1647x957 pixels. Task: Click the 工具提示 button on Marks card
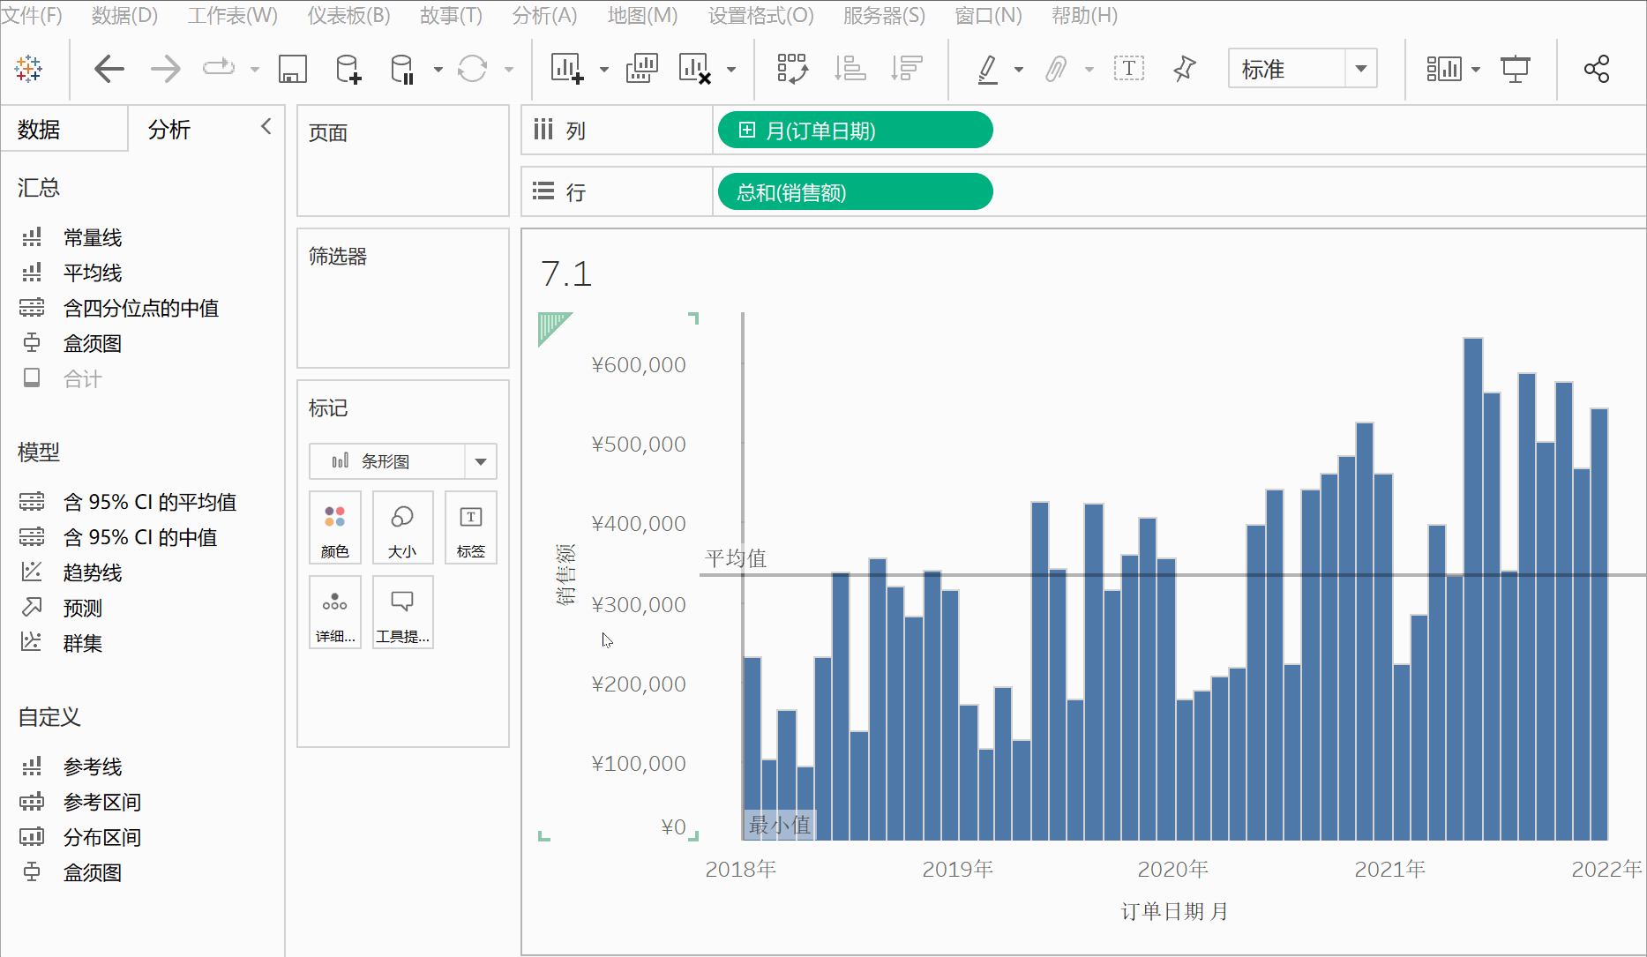pyautogui.click(x=402, y=612)
